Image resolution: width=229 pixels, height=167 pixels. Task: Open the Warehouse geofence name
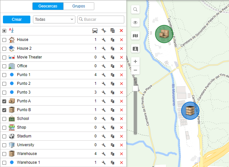[27, 154]
